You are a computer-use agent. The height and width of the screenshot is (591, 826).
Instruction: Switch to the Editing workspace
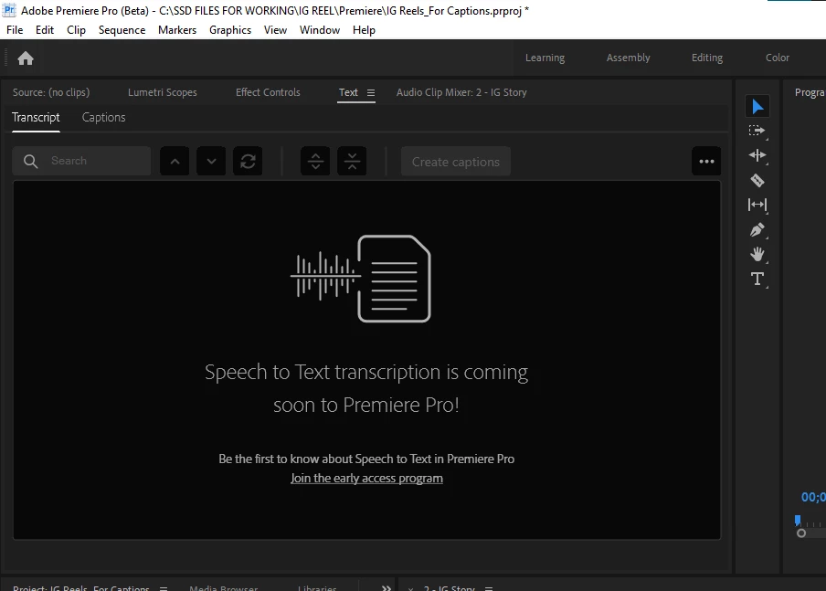[707, 58]
